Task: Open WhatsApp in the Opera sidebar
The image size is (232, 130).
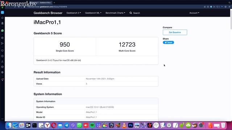Action: pyautogui.click(x=3, y=31)
